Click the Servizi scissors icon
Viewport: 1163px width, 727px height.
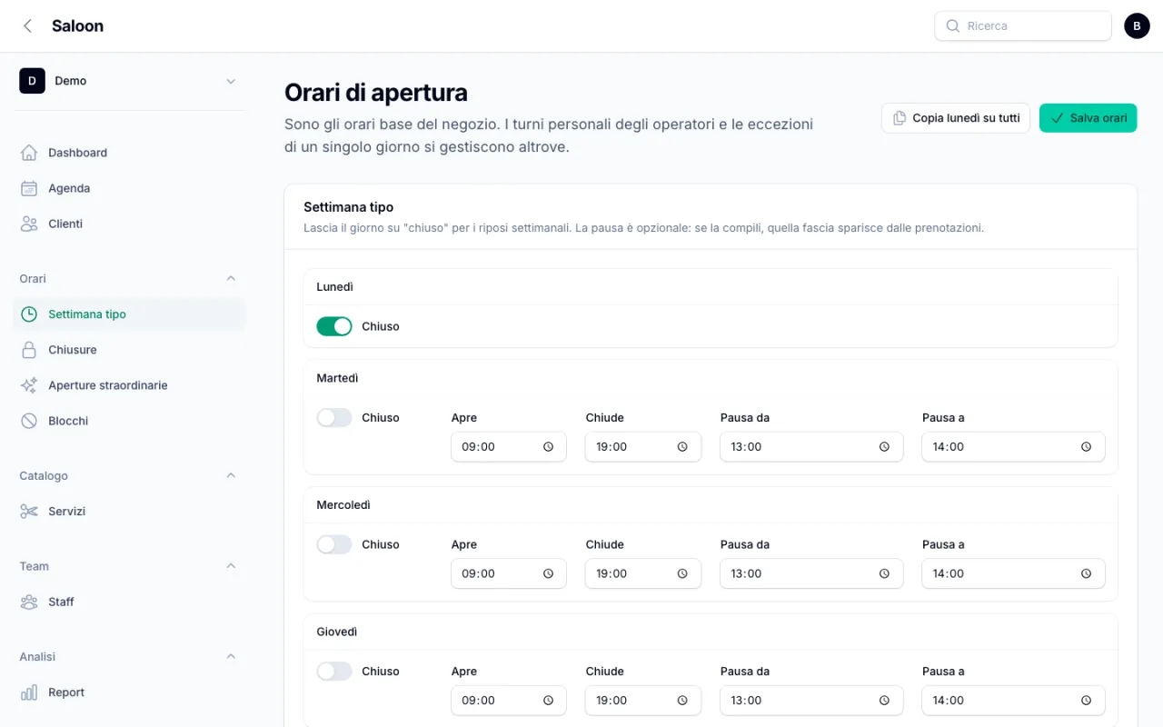pos(29,512)
